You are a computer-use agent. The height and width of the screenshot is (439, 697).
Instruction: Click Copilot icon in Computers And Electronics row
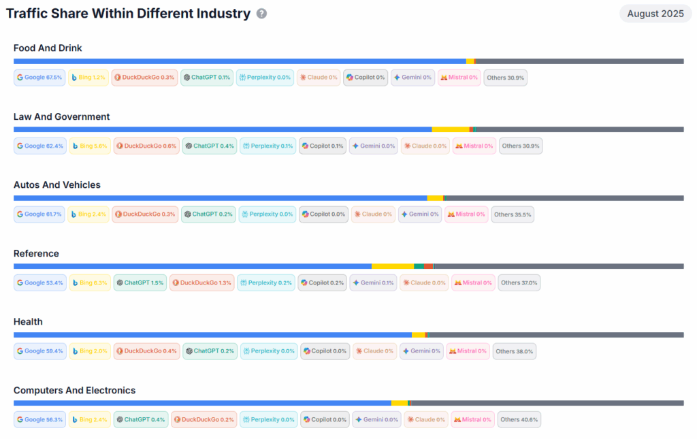(306, 420)
